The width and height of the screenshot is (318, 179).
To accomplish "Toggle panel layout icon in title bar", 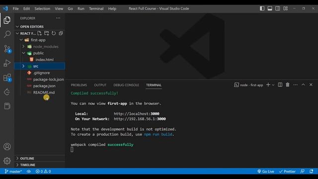I will pyautogui.click(x=270, y=8).
